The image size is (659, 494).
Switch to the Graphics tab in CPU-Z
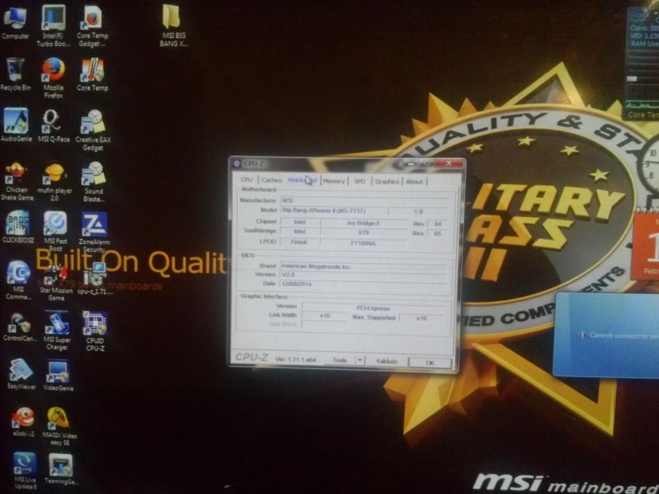tap(387, 181)
